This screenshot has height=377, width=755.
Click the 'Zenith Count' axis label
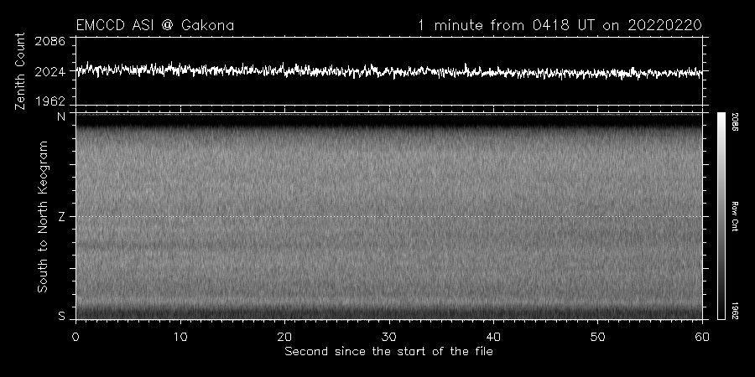pyautogui.click(x=20, y=71)
